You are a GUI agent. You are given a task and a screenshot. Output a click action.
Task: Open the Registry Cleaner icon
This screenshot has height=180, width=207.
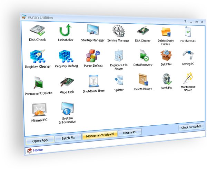(x=38, y=56)
